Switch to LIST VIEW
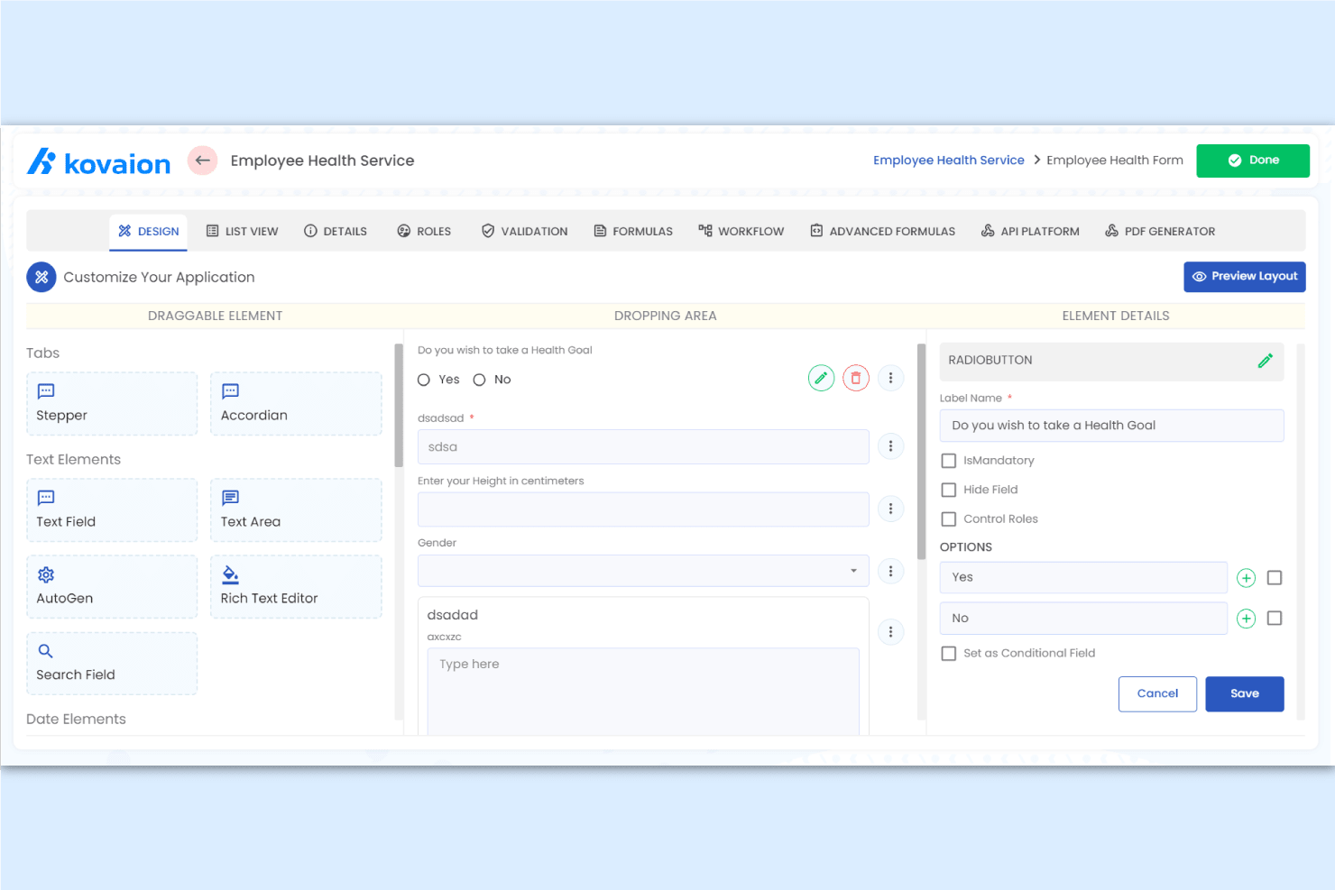Viewport: 1335px width, 890px height. (242, 231)
